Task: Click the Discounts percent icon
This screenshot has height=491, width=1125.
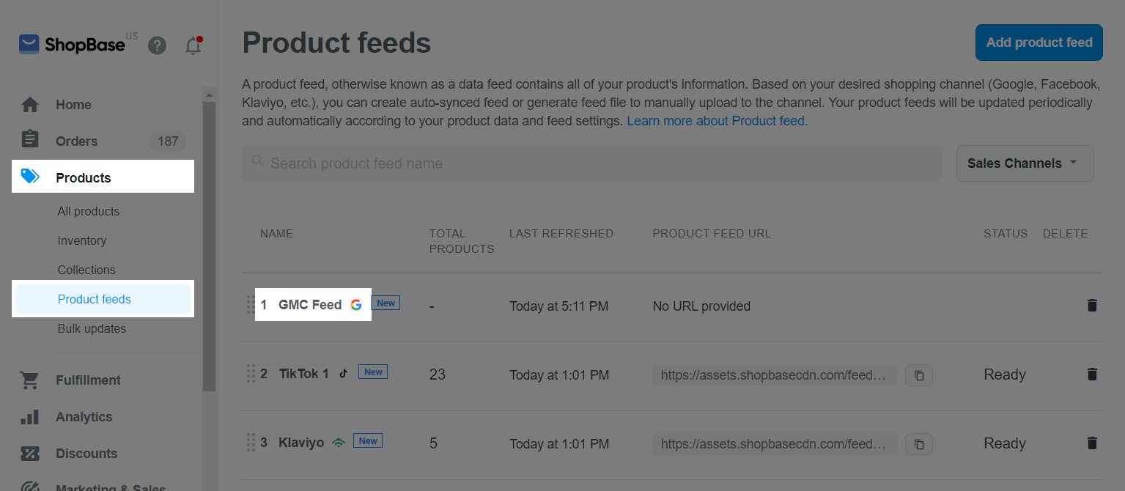Action: (30, 454)
